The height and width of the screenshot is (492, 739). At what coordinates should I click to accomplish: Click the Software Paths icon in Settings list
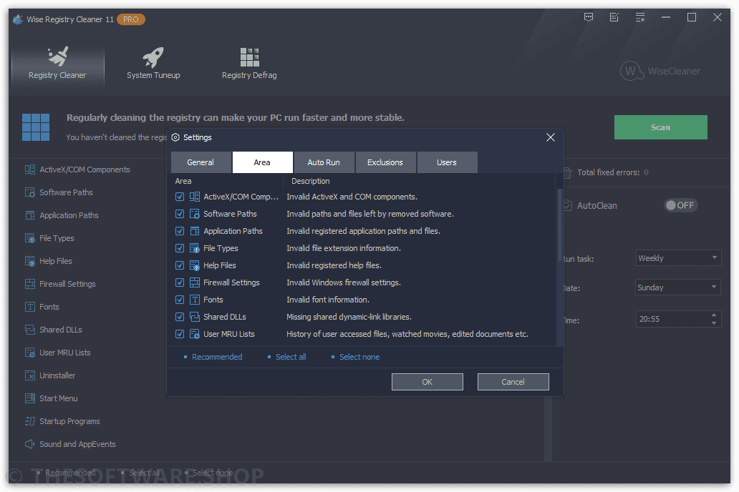click(x=194, y=214)
